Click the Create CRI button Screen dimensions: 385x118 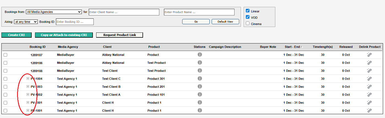click(17, 35)
